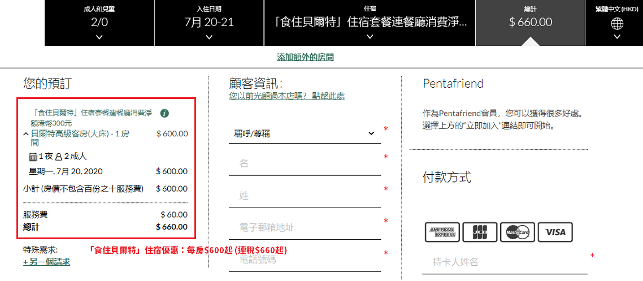Click the JCB card logo
The width and height of the screenshot is (643, 281).
(480, 232)
